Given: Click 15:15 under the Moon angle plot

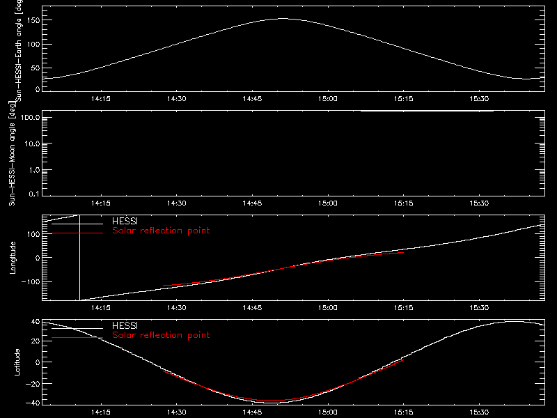Looking at the screenshot, I should pyautogui.click(x=404, y=203).
